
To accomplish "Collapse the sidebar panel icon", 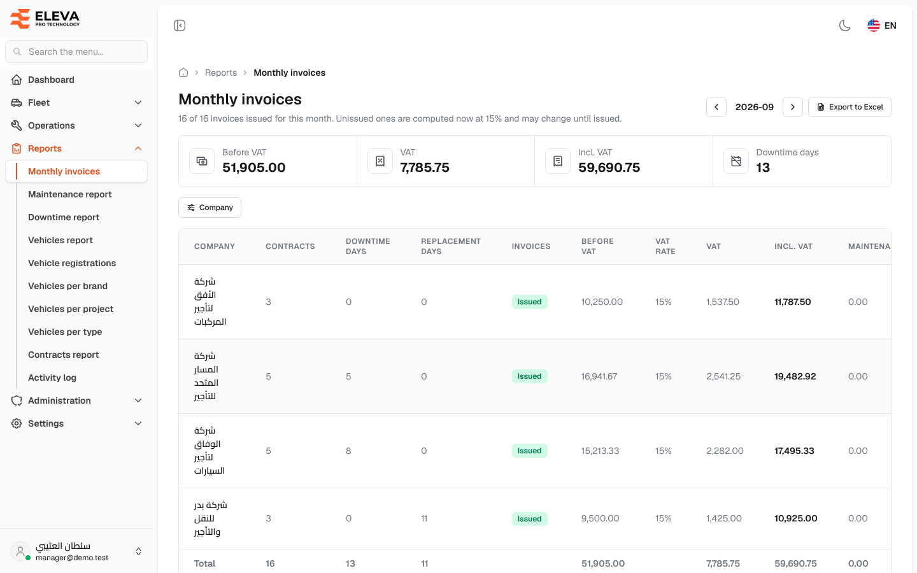I will click(180, 25).
